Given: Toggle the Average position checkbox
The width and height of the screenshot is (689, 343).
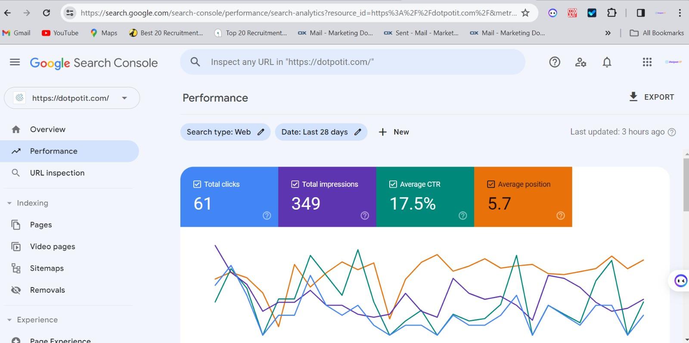Looking at the screenshot, I should [x=491, y=184].
